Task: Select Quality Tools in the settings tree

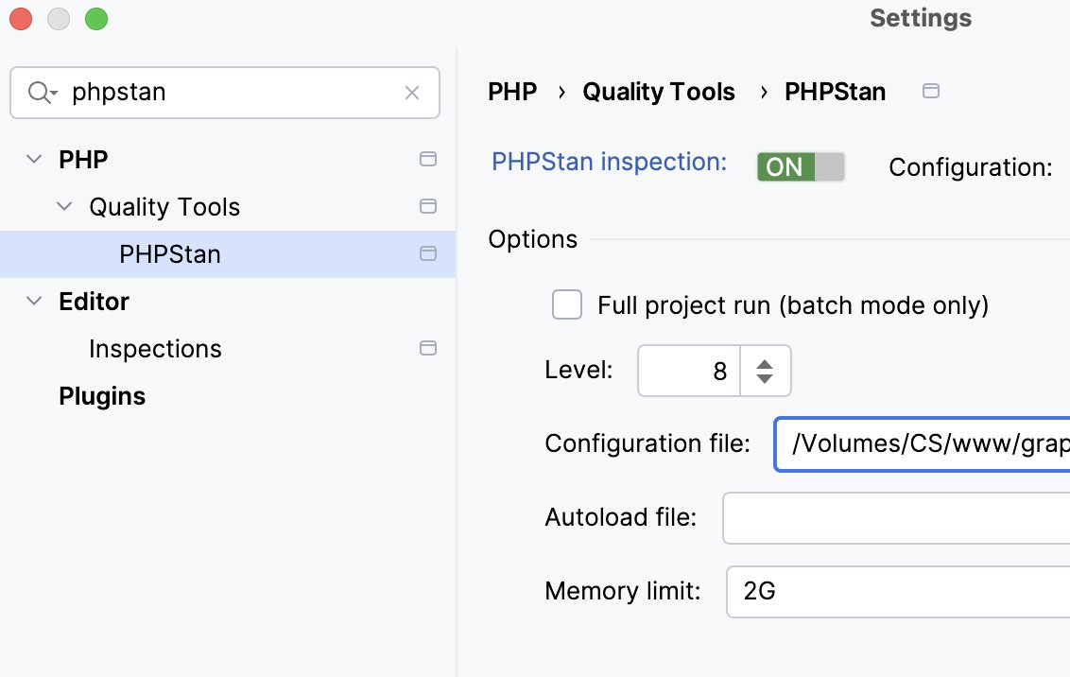Action: pos(164,207)
